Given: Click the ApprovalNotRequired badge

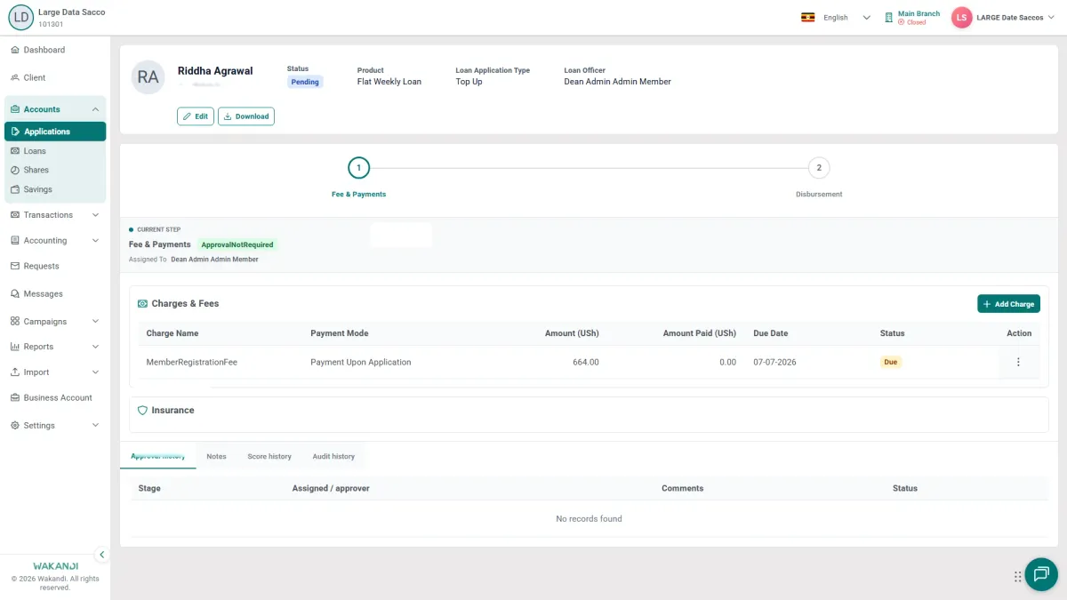Looking at the screenshot, I should tap(237, 244).
